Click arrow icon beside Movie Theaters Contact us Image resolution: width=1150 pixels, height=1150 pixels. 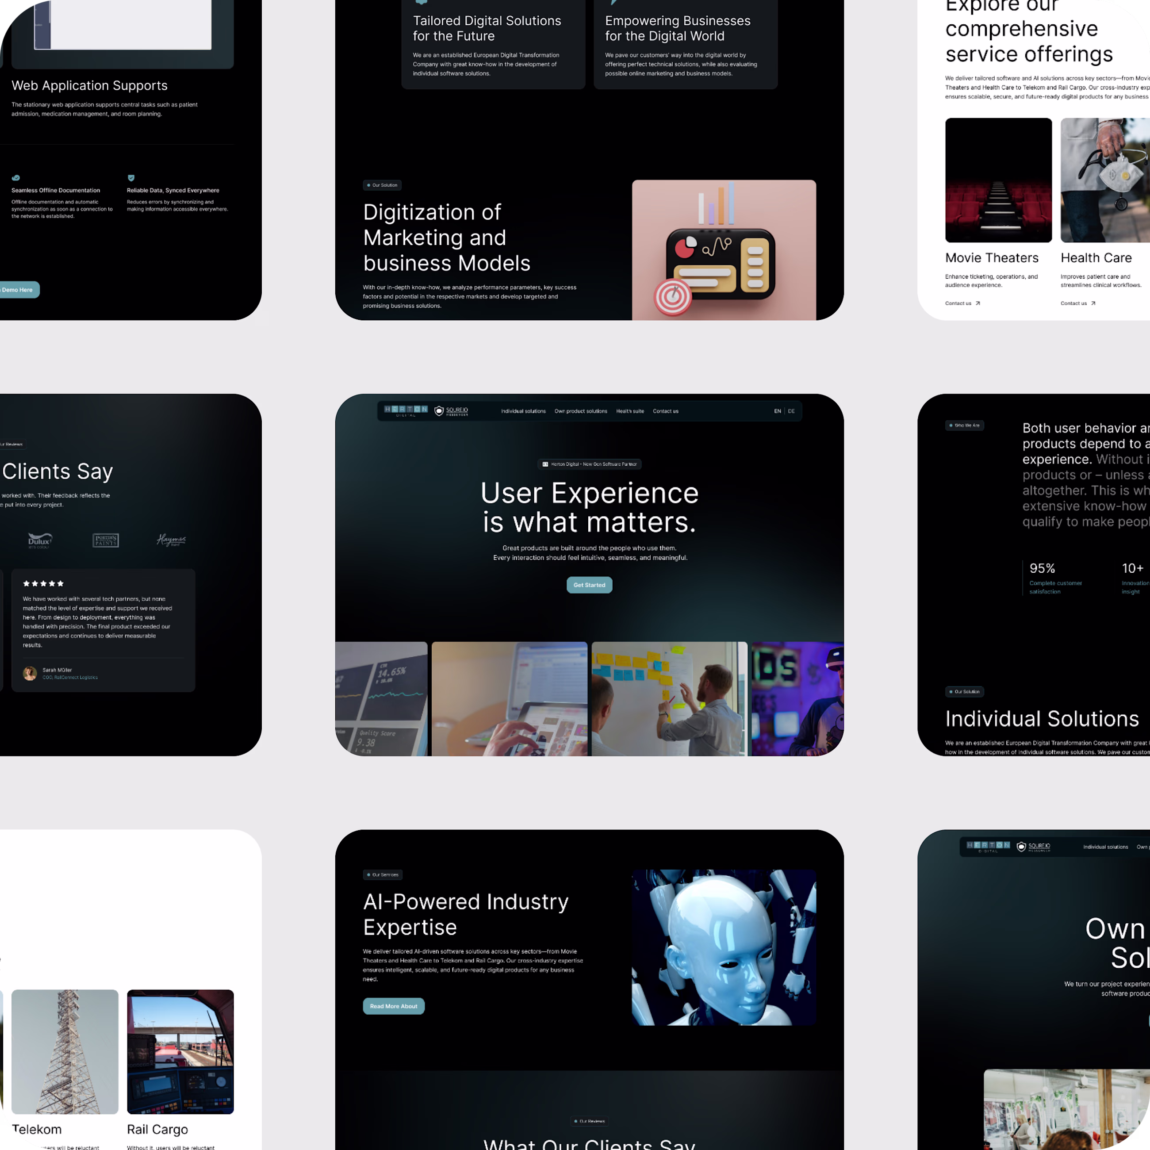[978, 303]
